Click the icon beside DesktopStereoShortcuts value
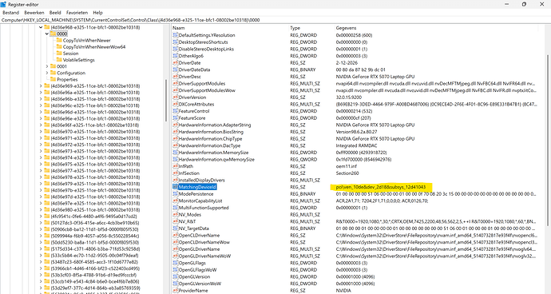The height and width of the screenshot is (294, 551). click(176, 42)
